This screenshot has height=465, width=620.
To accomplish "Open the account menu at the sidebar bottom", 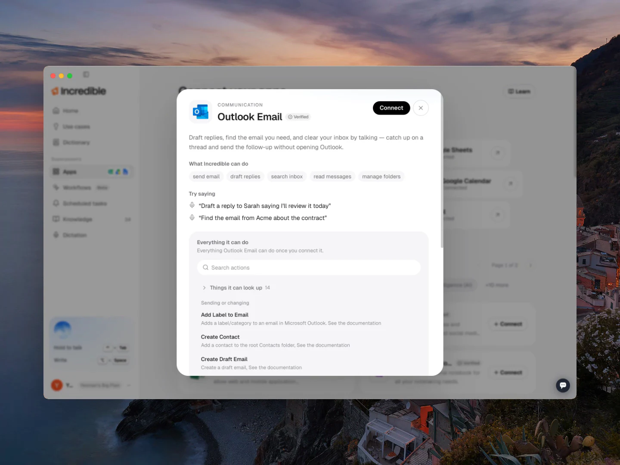I will tap(92, 385).
